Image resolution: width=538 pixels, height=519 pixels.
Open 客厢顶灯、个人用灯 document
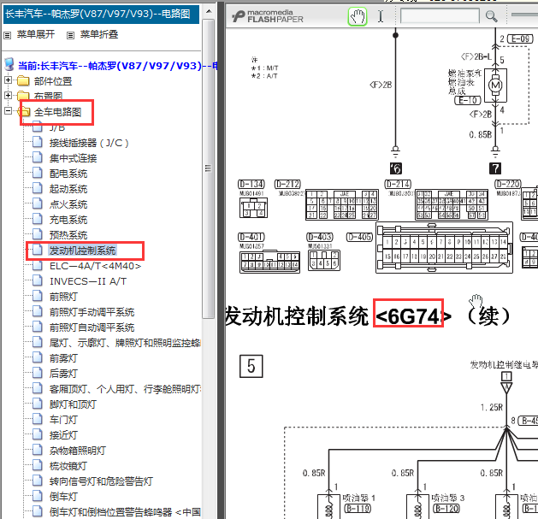[125, 389]
